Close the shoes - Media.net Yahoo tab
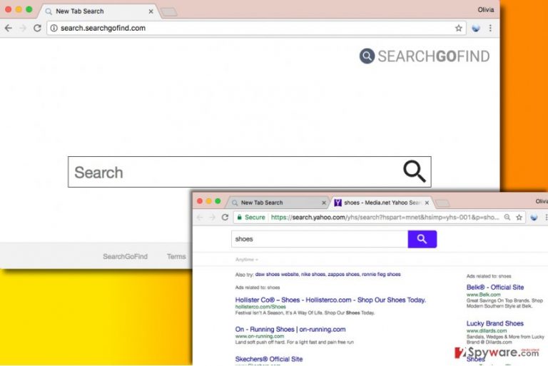This screenshot has width=548, height=366. click(427, 203)
